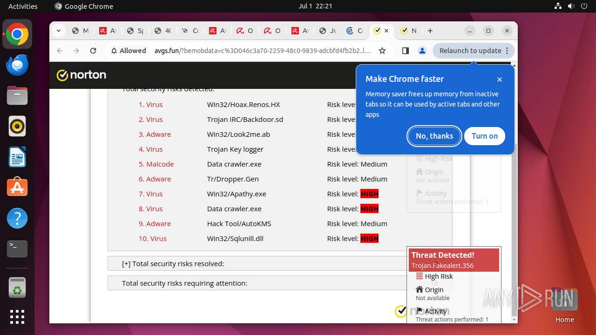Click High Risk line in lower threat popup

434,276
